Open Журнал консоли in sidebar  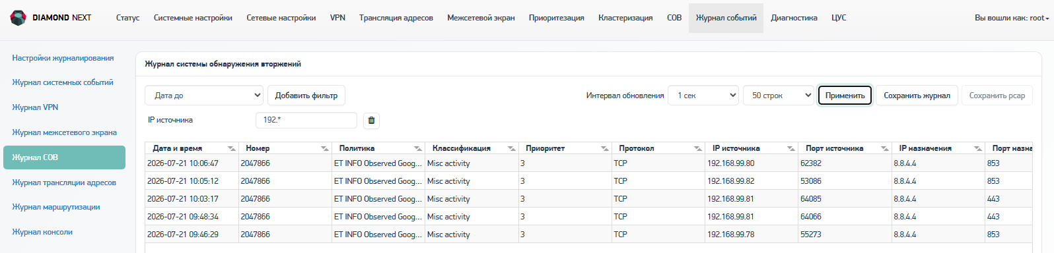pos(42,232)
